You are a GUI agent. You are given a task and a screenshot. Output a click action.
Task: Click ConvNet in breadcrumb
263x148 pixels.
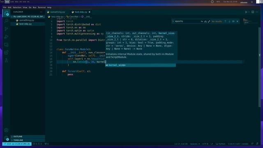[74, 17]
